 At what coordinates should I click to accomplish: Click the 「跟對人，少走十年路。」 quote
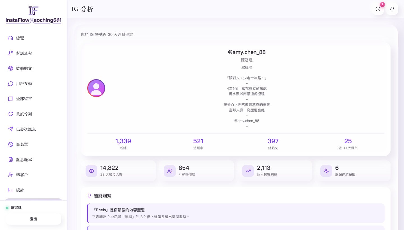(247, 78)
